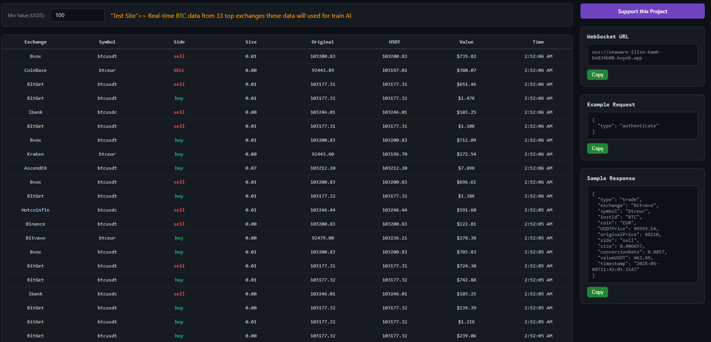This screenshot has height=342, width=711.
Task: Click the wss:// URL text box
Action: pos(642,55)
